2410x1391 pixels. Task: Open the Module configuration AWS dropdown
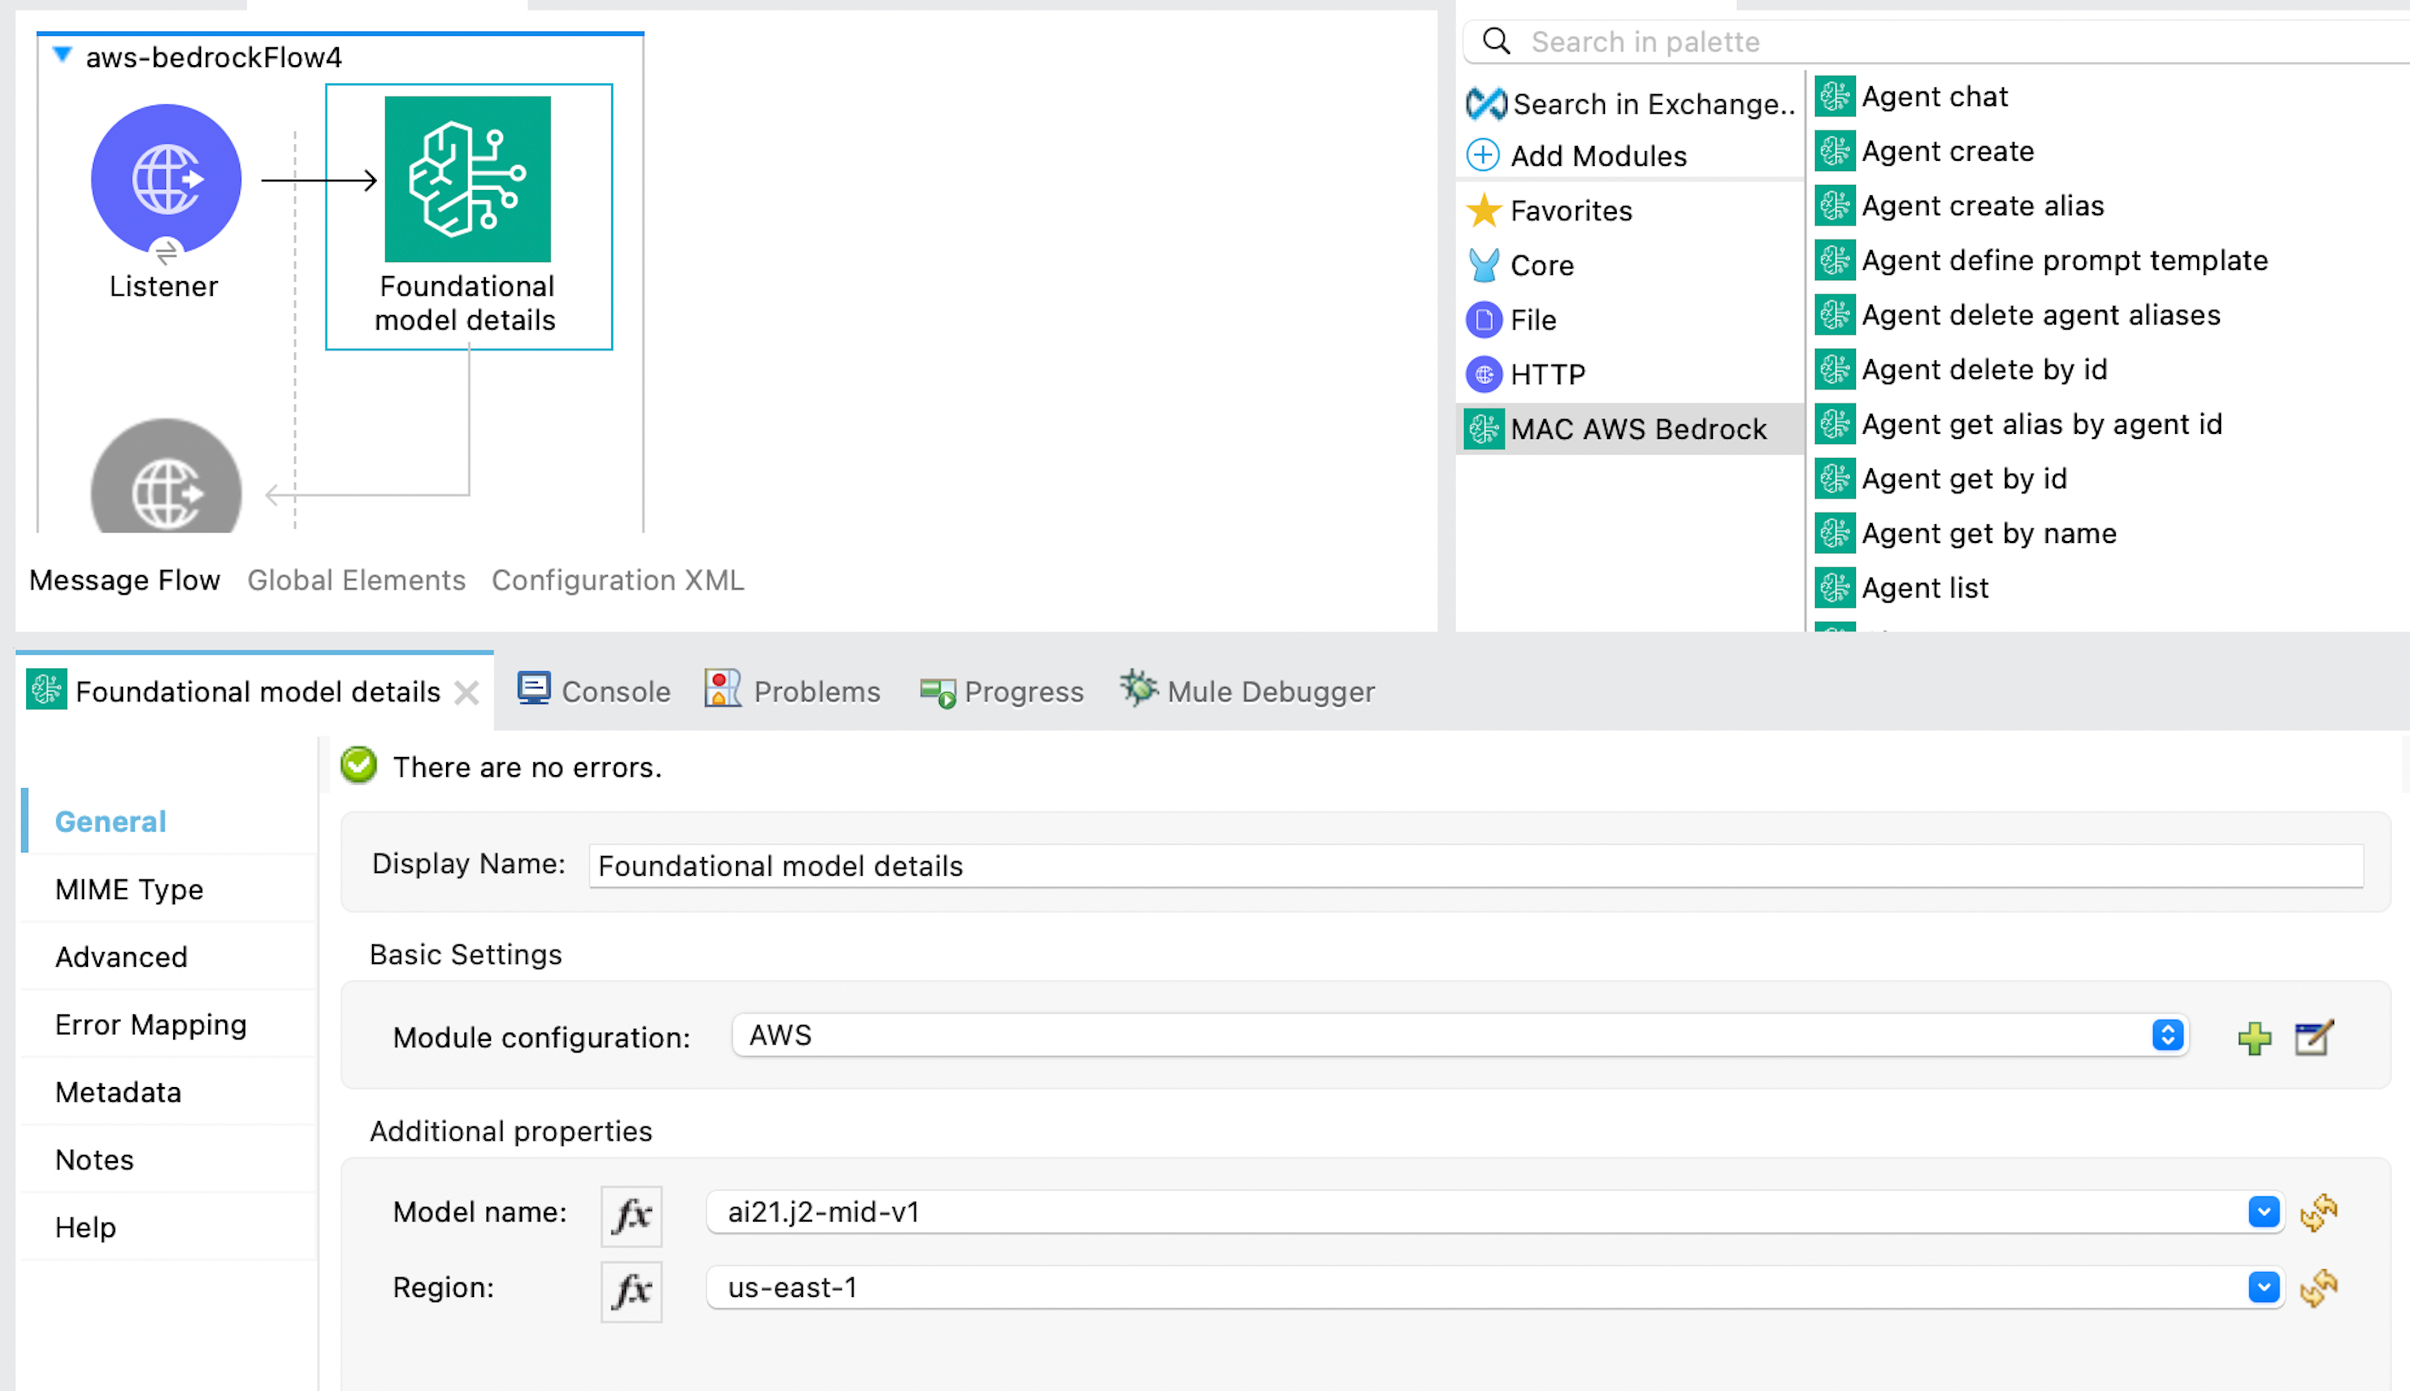pos(1460,1034)
